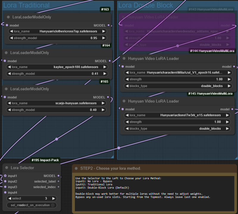Click previous arrow on kaylee_epoch100 lora_name
Screen dimensions: 238x214
tap(9, 67)
